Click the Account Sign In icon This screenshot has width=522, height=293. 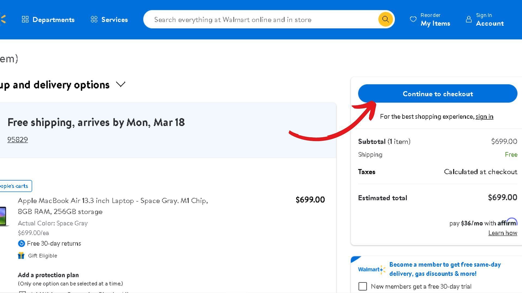(x=468, y=19)
